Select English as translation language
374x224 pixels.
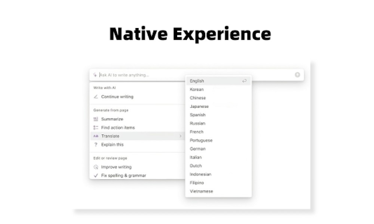(x=218, y=81)
